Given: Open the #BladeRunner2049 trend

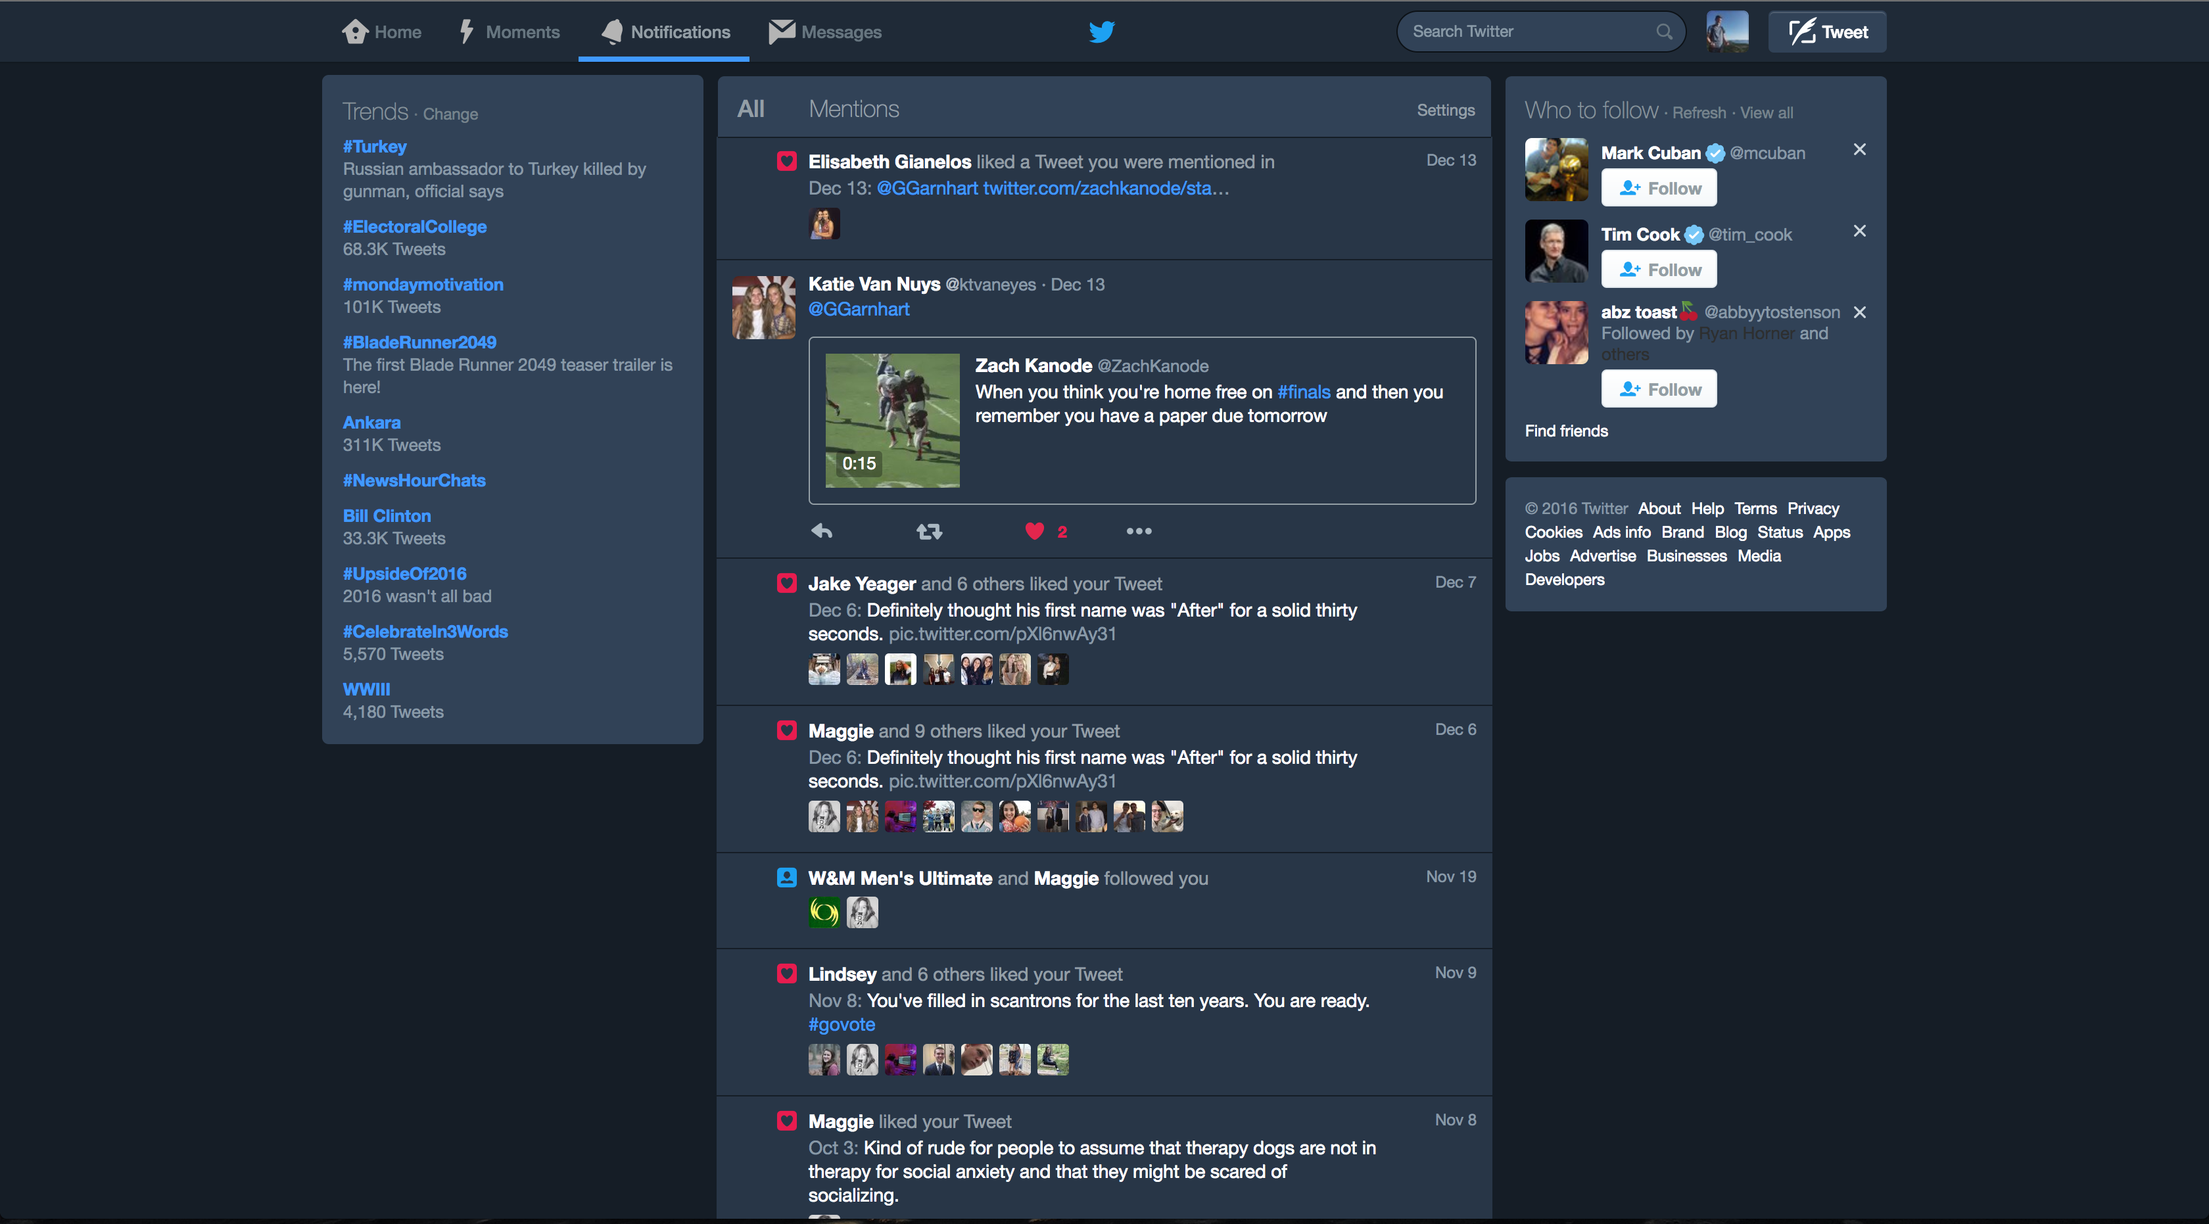Looking at the screenshot, I should 419,342.
